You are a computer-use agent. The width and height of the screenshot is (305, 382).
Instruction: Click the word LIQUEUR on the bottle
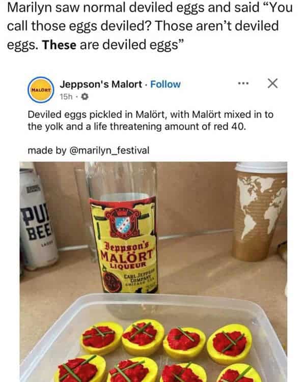[128, 265]
